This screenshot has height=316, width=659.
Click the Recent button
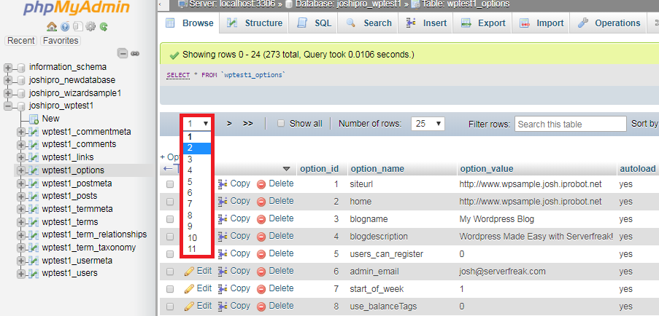(x=21, y=41)
